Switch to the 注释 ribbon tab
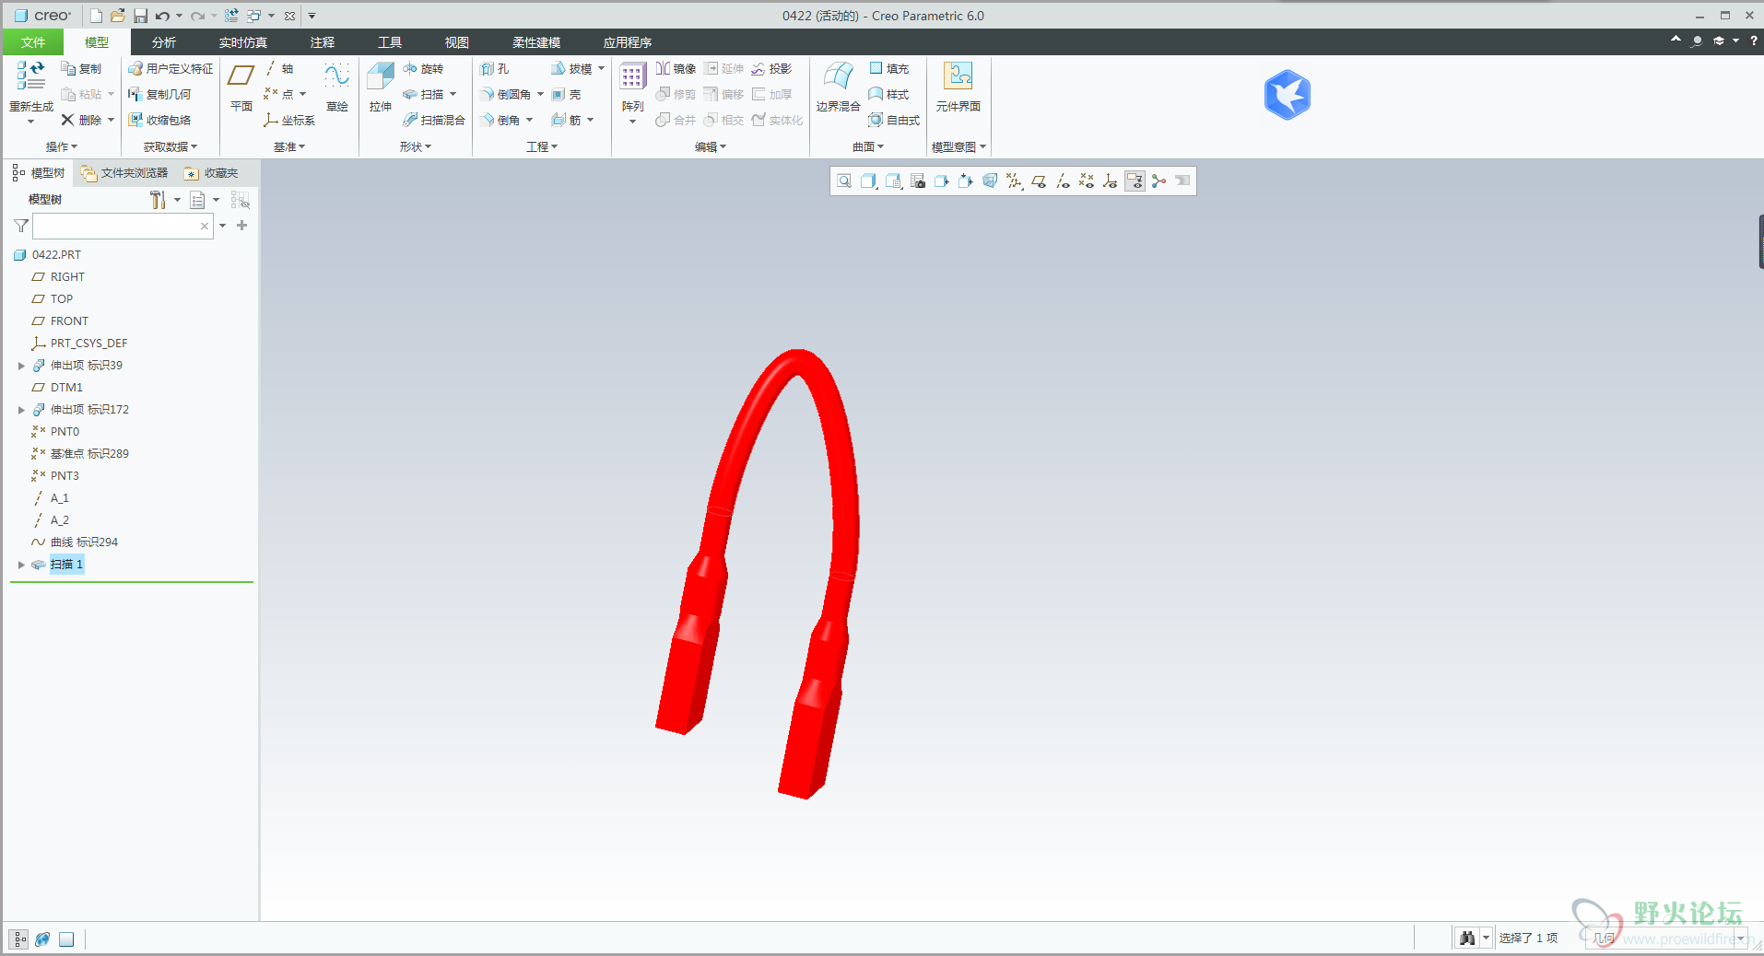The image size is (1764, 956). click(323, 42)
